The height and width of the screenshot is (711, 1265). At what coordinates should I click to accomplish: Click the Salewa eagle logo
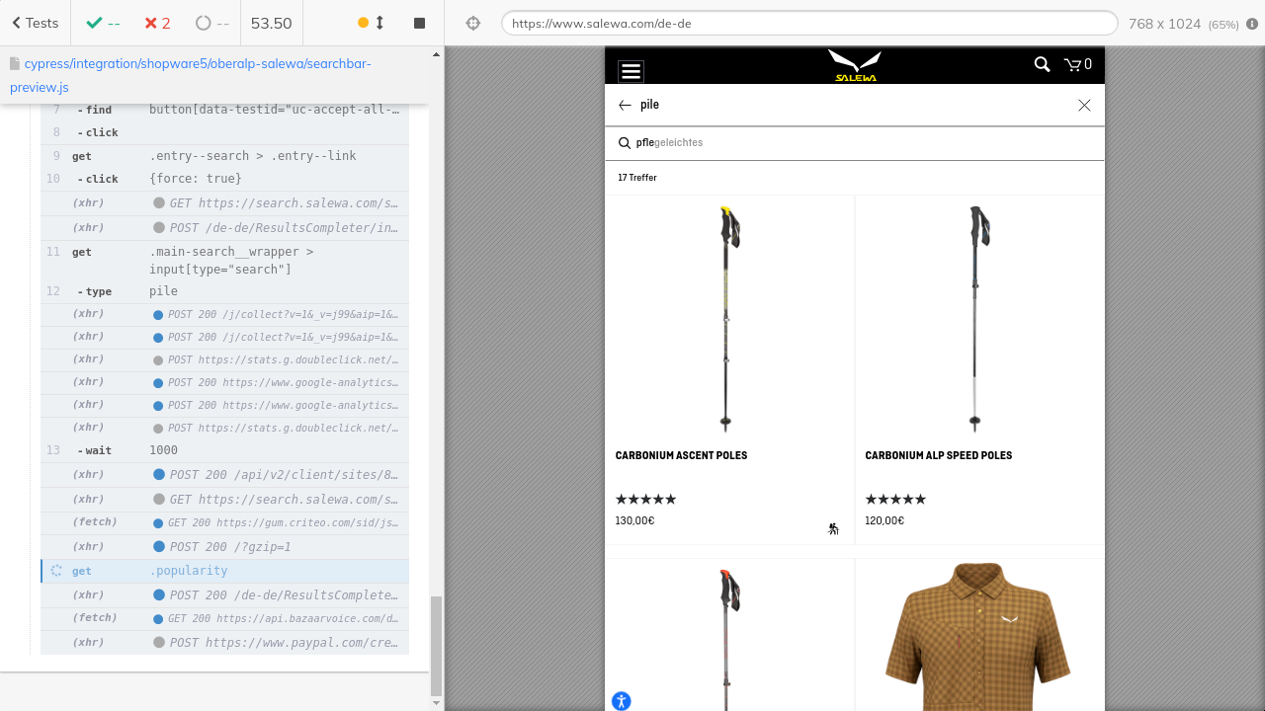[x=855, y=66]
